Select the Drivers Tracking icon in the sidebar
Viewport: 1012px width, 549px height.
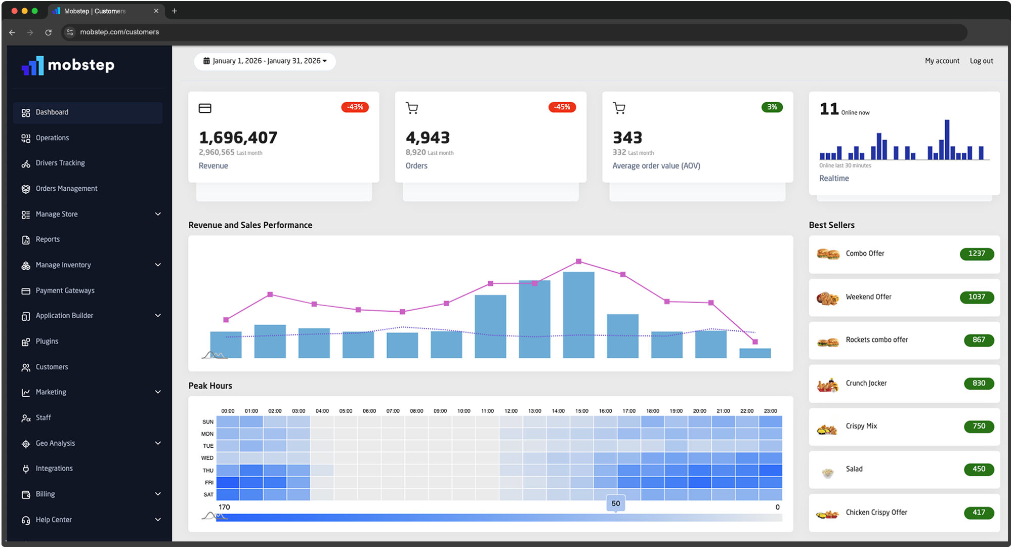[x=26, y=163]
